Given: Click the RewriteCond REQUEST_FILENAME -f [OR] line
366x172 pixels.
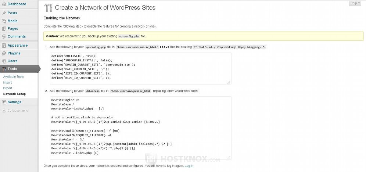Looking at the screenshot, I should point(85,131).
